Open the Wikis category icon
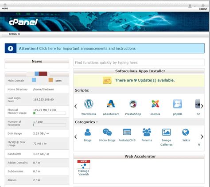Screen dimensions: 210x187 [186, 132]
